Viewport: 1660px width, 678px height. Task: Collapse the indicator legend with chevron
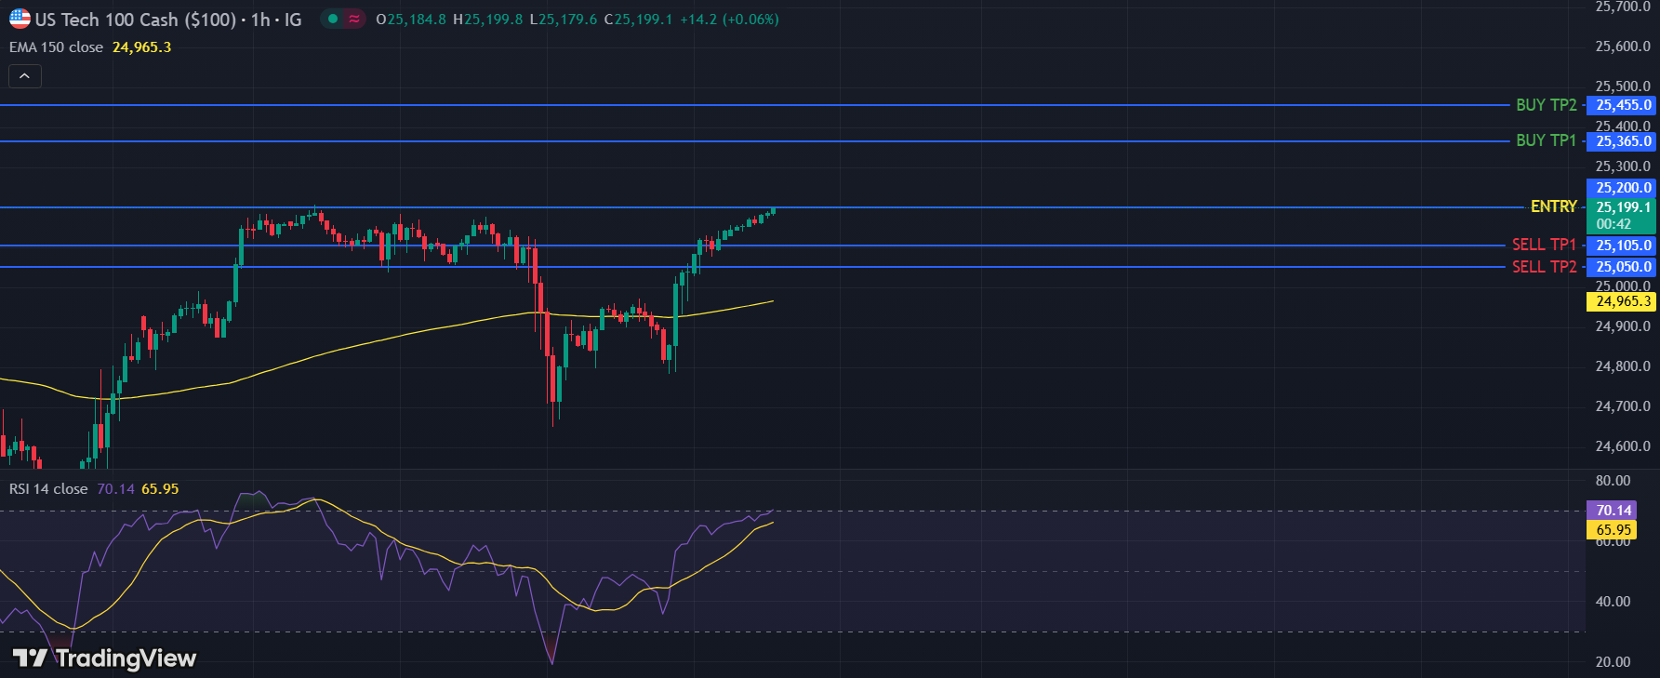25,76
